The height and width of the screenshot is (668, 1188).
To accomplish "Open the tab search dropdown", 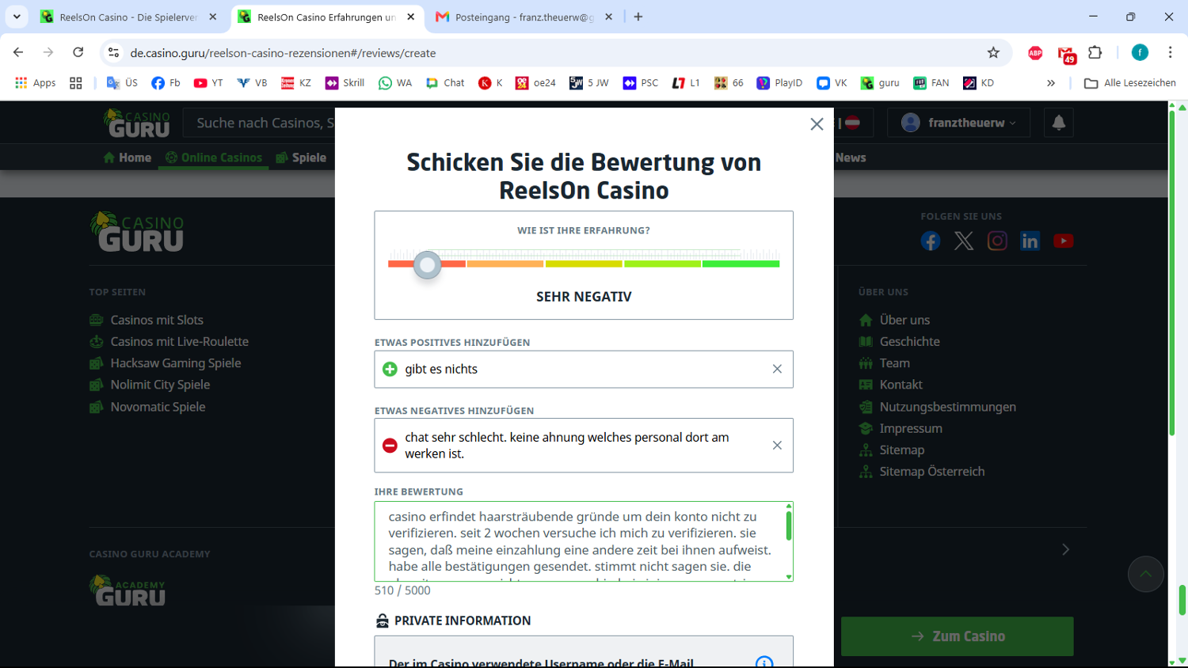I will [x=17, y=17].
